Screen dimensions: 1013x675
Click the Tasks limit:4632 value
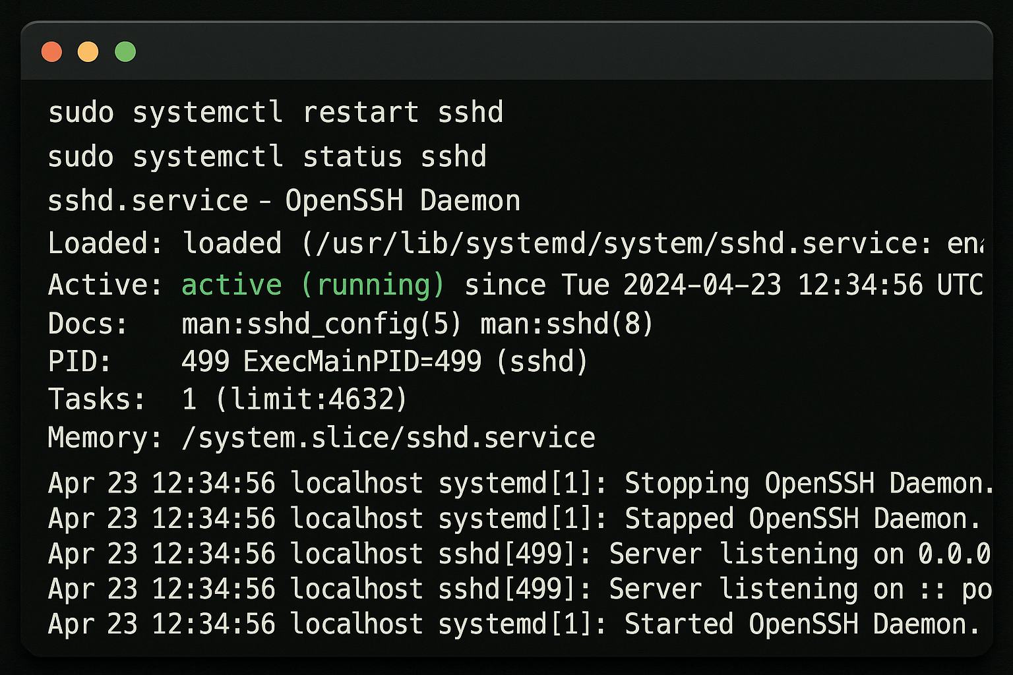(x=311, y=399)
